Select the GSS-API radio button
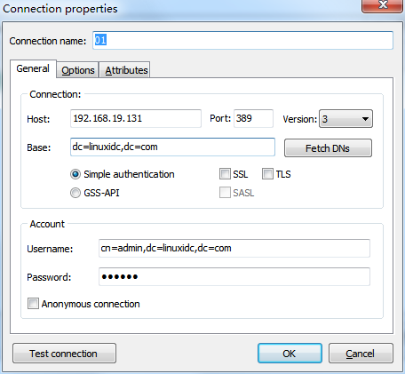 (x=75, y=193)
